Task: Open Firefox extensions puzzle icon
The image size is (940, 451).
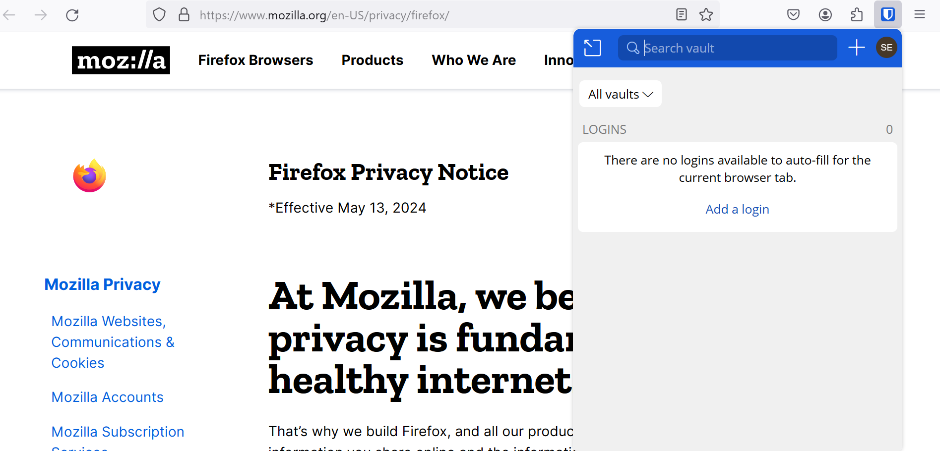Action: (857, 15)
